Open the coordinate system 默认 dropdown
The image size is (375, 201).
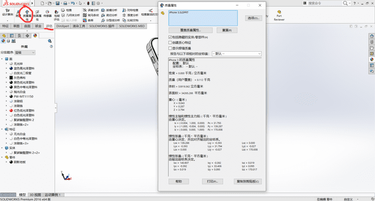tap(236, 54)
